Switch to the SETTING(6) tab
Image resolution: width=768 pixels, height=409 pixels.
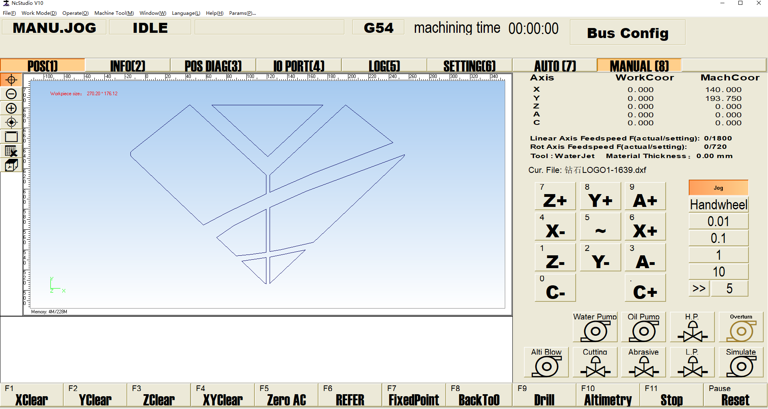(x=470, y=66)
